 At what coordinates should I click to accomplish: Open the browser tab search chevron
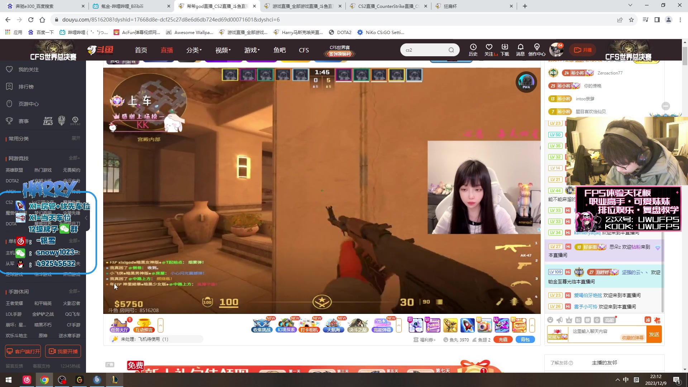pos(630,6)
